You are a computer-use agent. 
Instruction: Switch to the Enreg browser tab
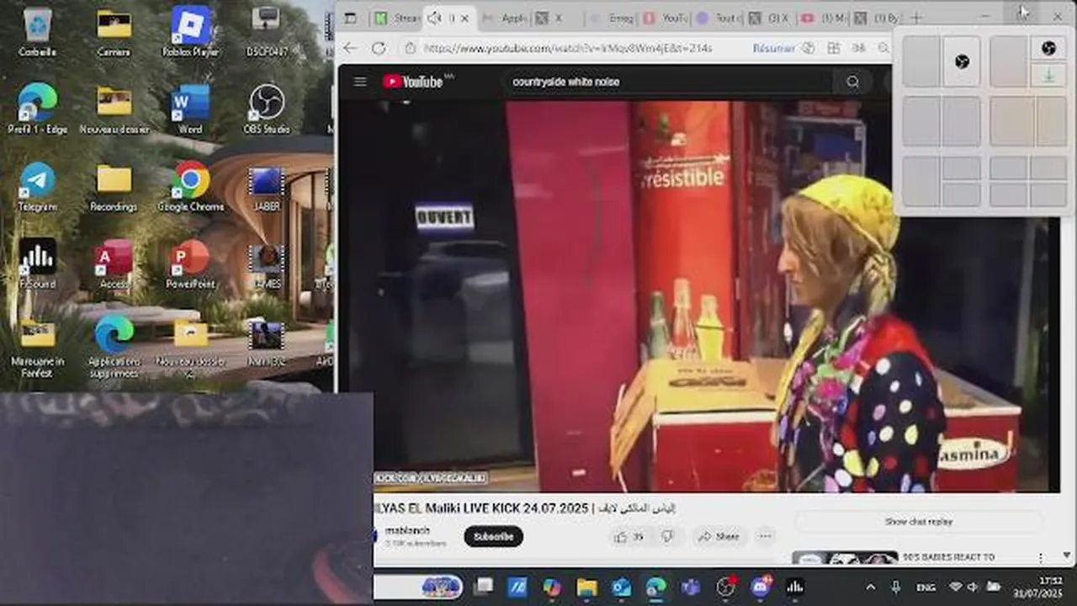612,18
